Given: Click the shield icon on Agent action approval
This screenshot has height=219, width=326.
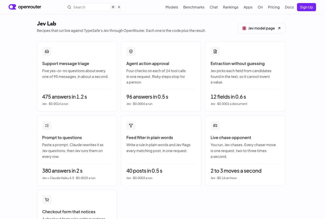Looking at the screenshot, I should pos(131,51).
